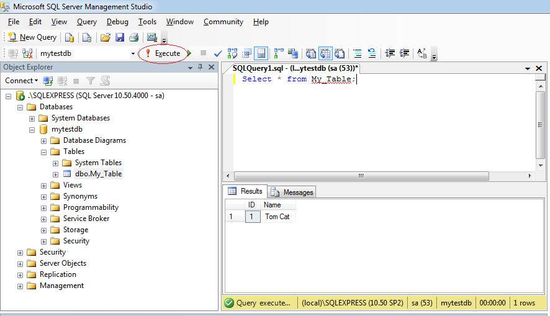Click the query editor vertical scrollbar
The image size is (550, 316).
pos(541,125)
